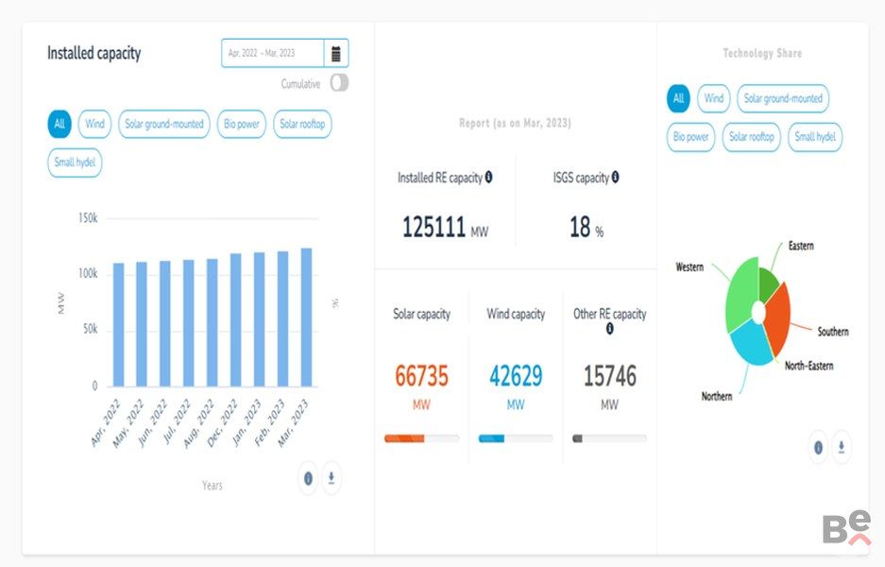Select Bio power filter in Technology Share
The width and height of the screenshot is (885, 567).
point(690,137)
